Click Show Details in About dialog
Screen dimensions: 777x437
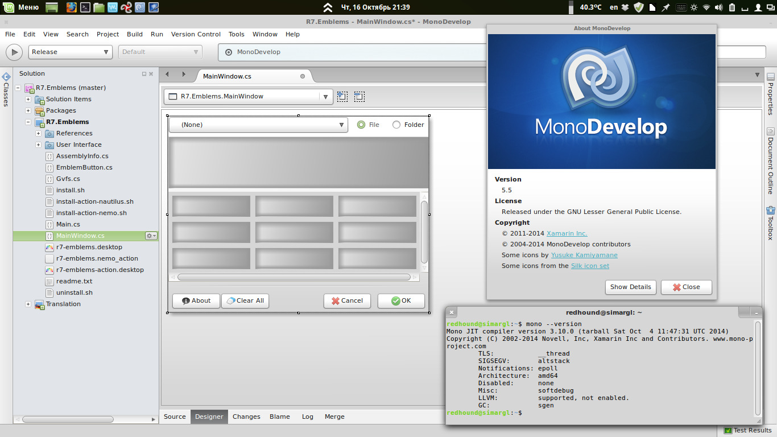[631, 287]
